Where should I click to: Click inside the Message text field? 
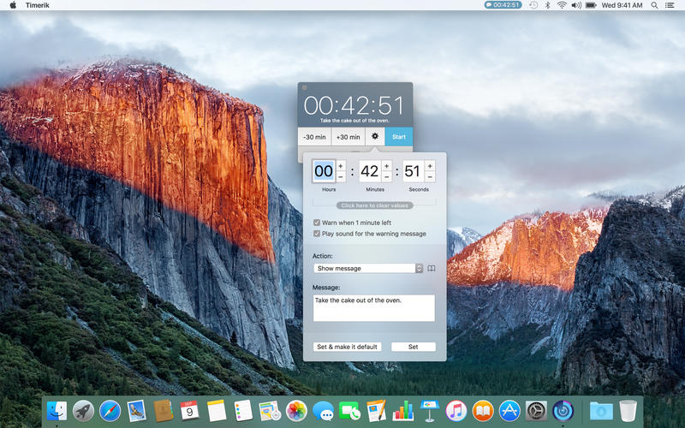click(x=374, y=308)
